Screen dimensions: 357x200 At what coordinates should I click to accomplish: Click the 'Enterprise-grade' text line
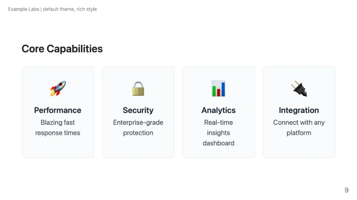click(x=138, y=122)
